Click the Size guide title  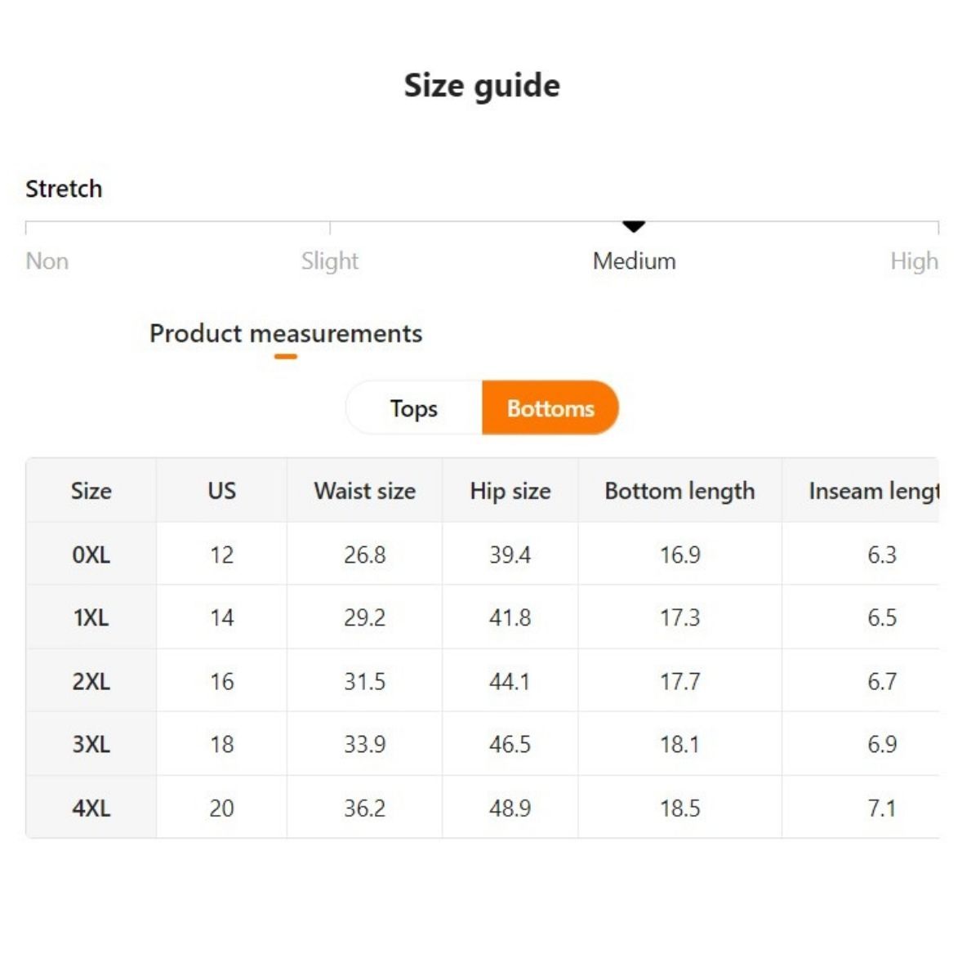click(x=482, y=86)
